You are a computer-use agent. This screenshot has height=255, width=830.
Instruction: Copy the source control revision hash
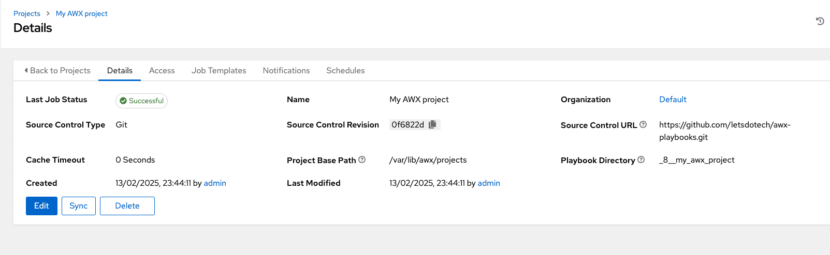pos(432,124)
